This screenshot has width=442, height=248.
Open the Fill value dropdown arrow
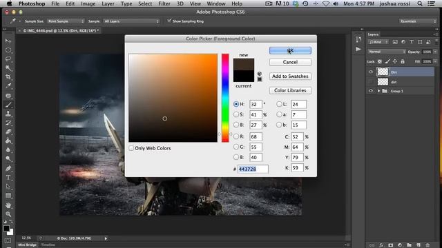pyautogui.click(x=435, y=61)
